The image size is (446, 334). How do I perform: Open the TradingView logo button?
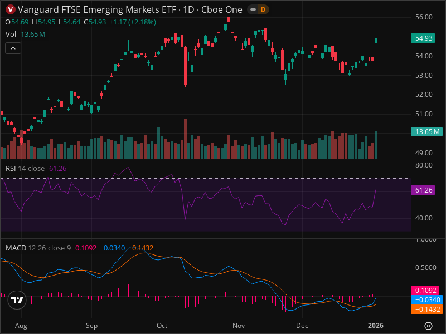(x=17, y=300)
